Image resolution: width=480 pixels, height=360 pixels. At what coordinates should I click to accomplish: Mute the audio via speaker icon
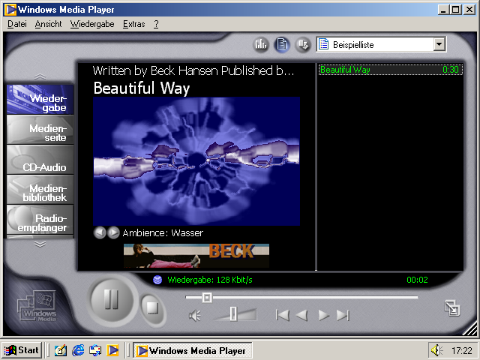click(195, 315)
